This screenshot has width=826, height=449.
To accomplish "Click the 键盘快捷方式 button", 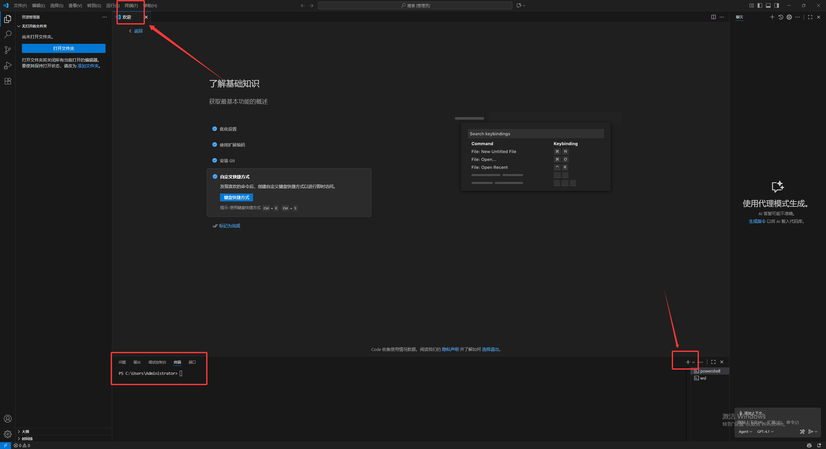I will click(x=237, y=197).
